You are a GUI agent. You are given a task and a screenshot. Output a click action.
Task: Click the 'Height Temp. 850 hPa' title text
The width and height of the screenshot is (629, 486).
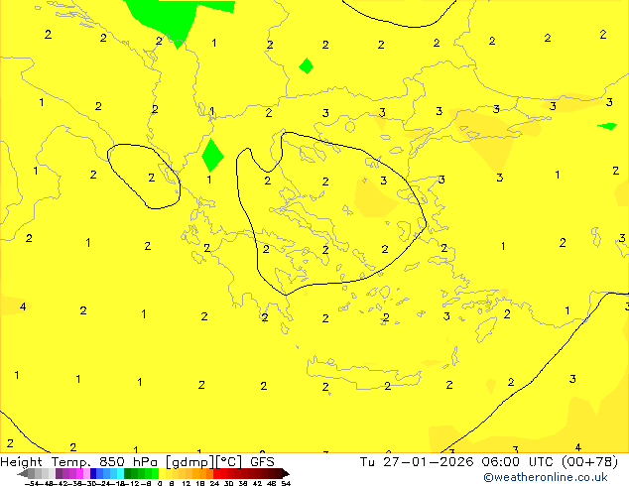click(x=81, y=462)
